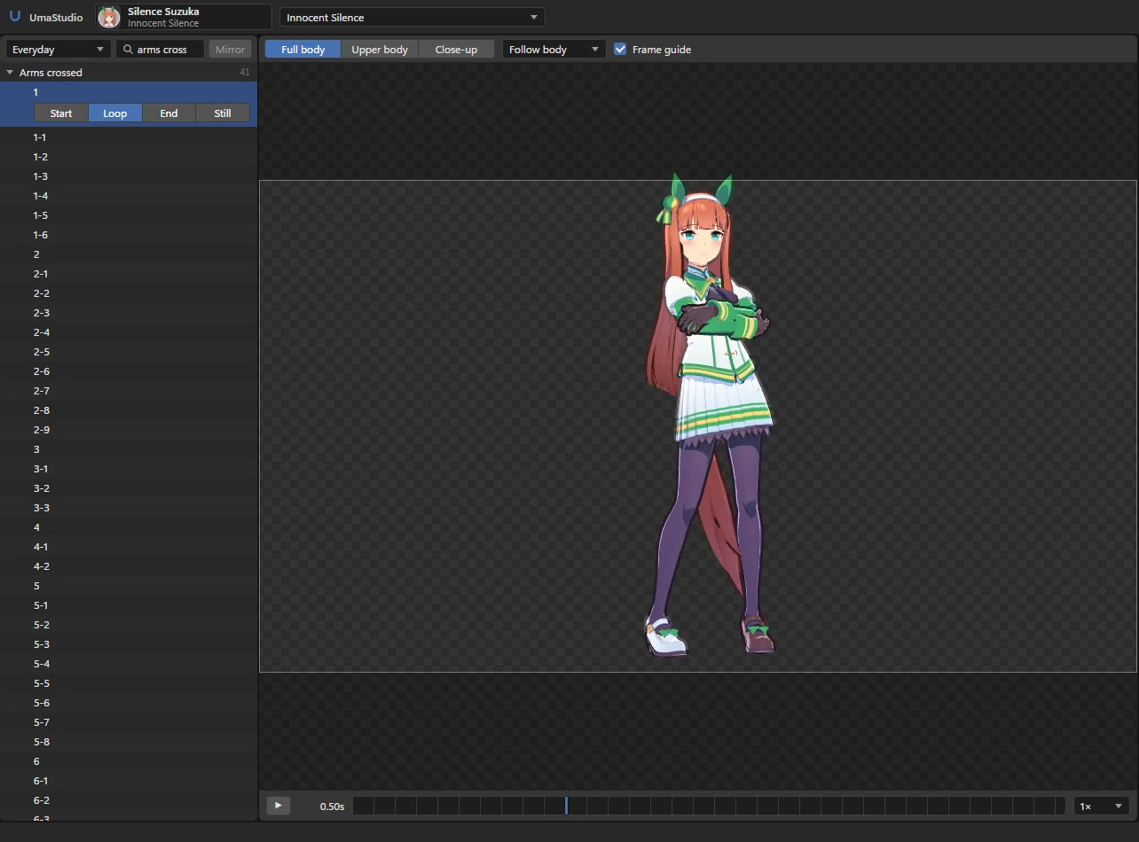Select motion 3-2 in the list
1139x842 pixels.
coord(129,488)
